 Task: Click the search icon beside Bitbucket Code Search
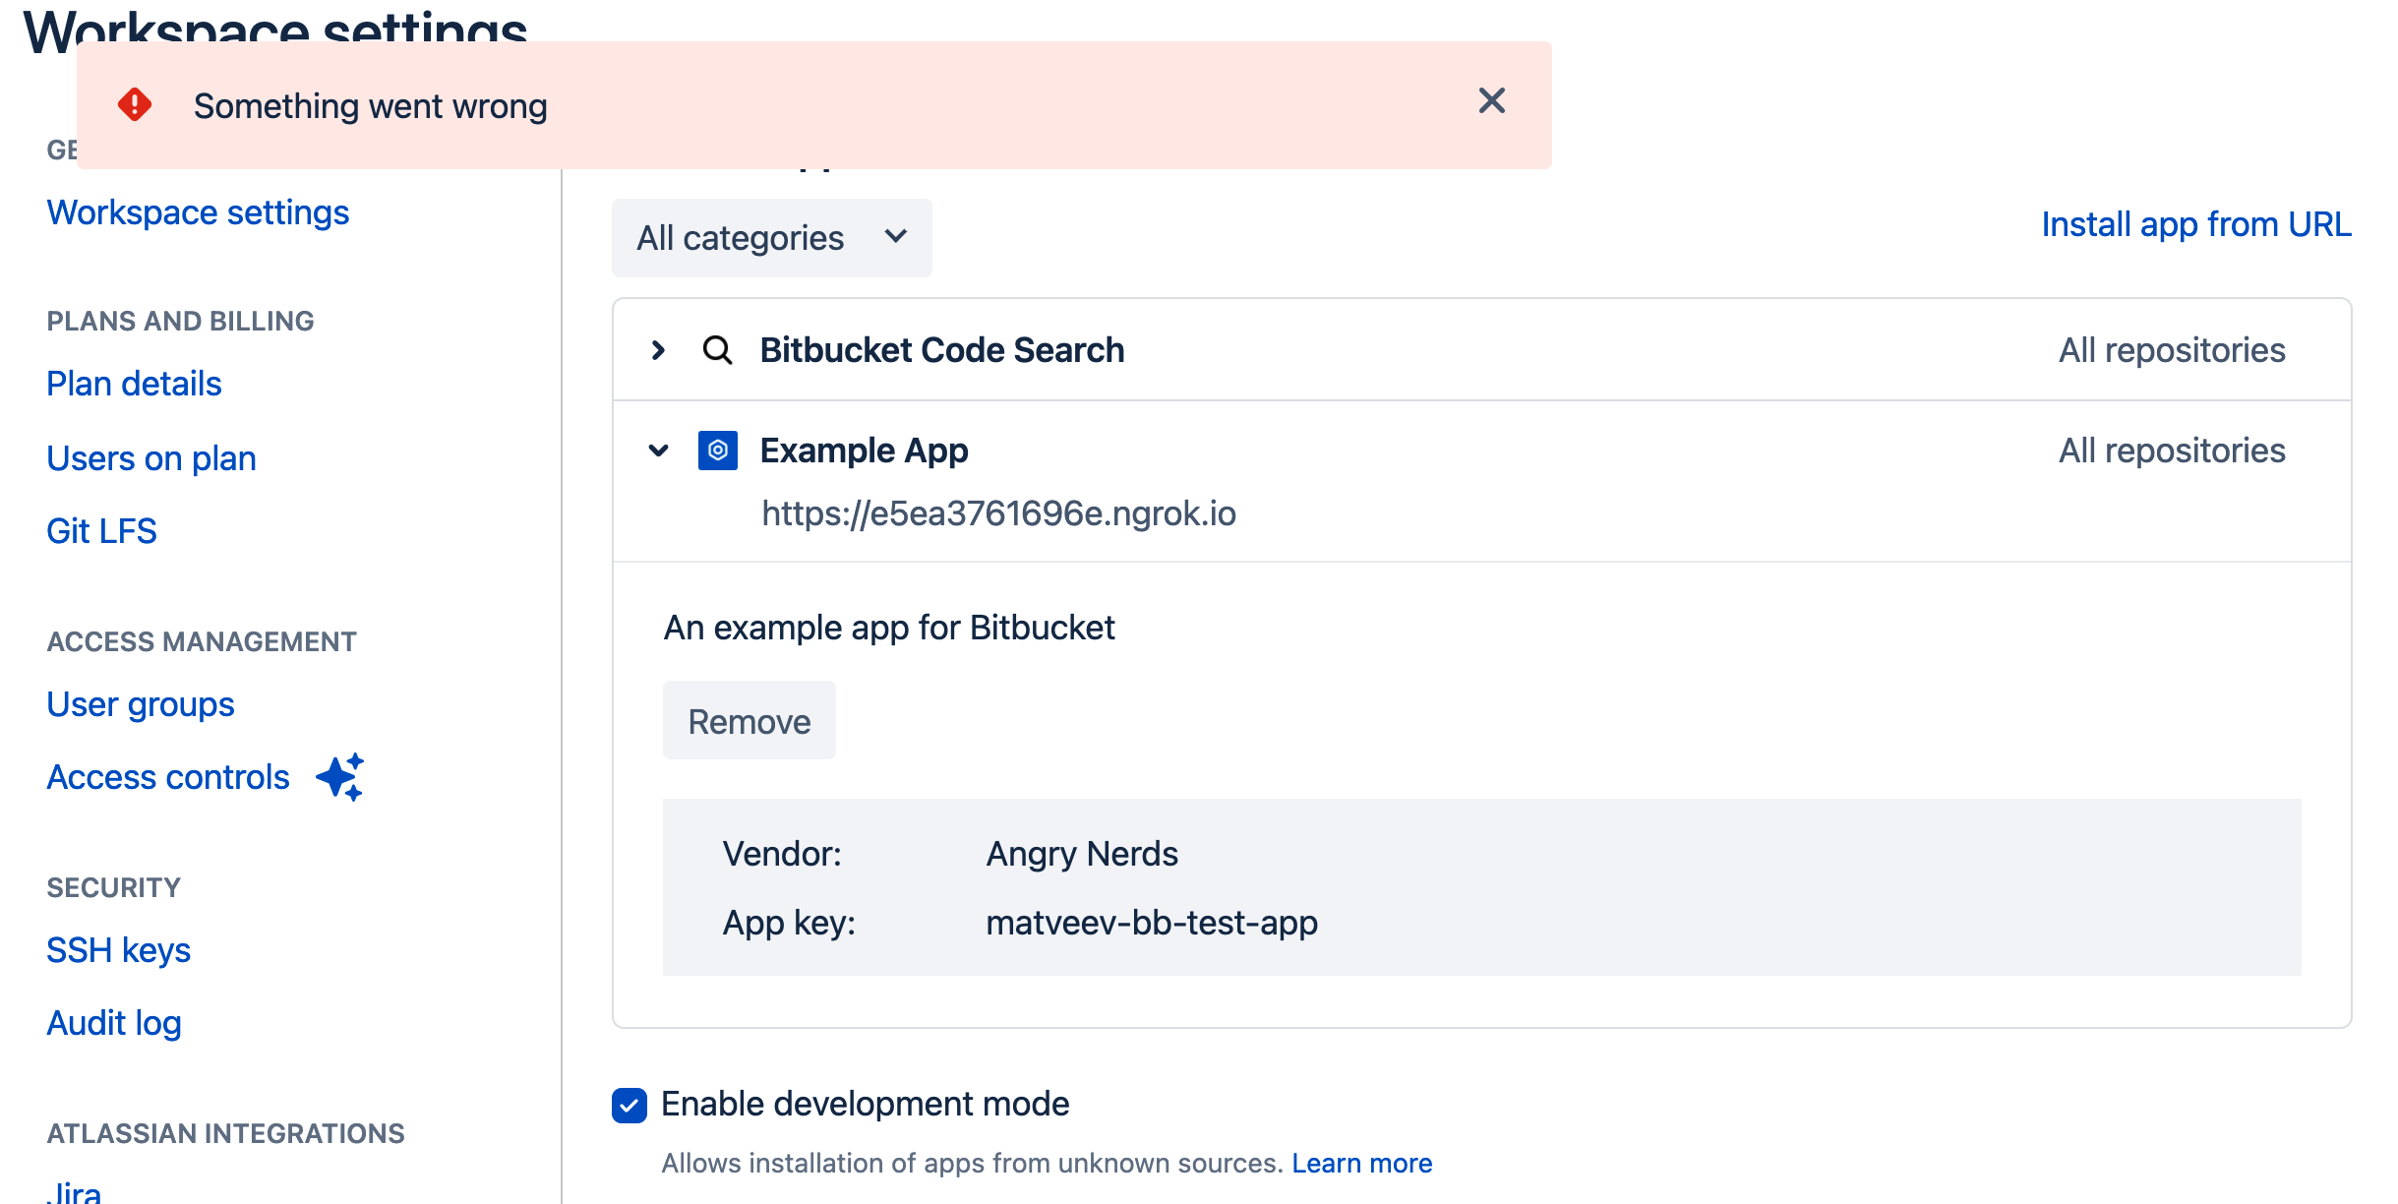click(717, 350)
